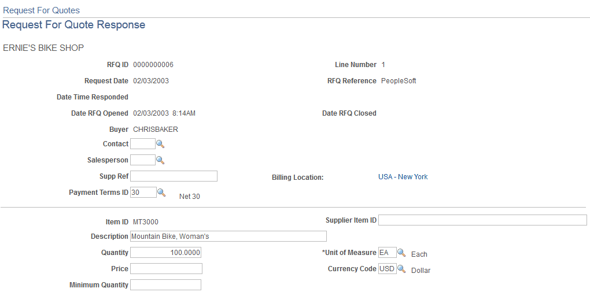This screenshot has width=590, height=292.
Task: Select the Payment Terms ID field
Action: tap(143, 193)
